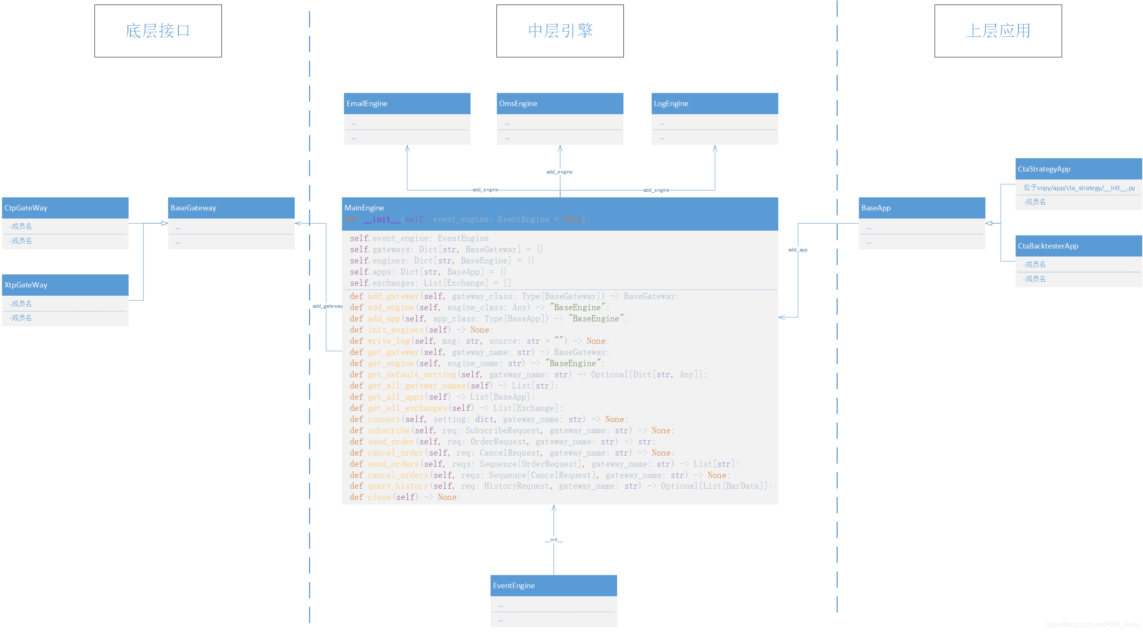Image resolution: width=1143 pixels, height=632 pixels.
Task: Click the def close method line
Action: point(405,497)
